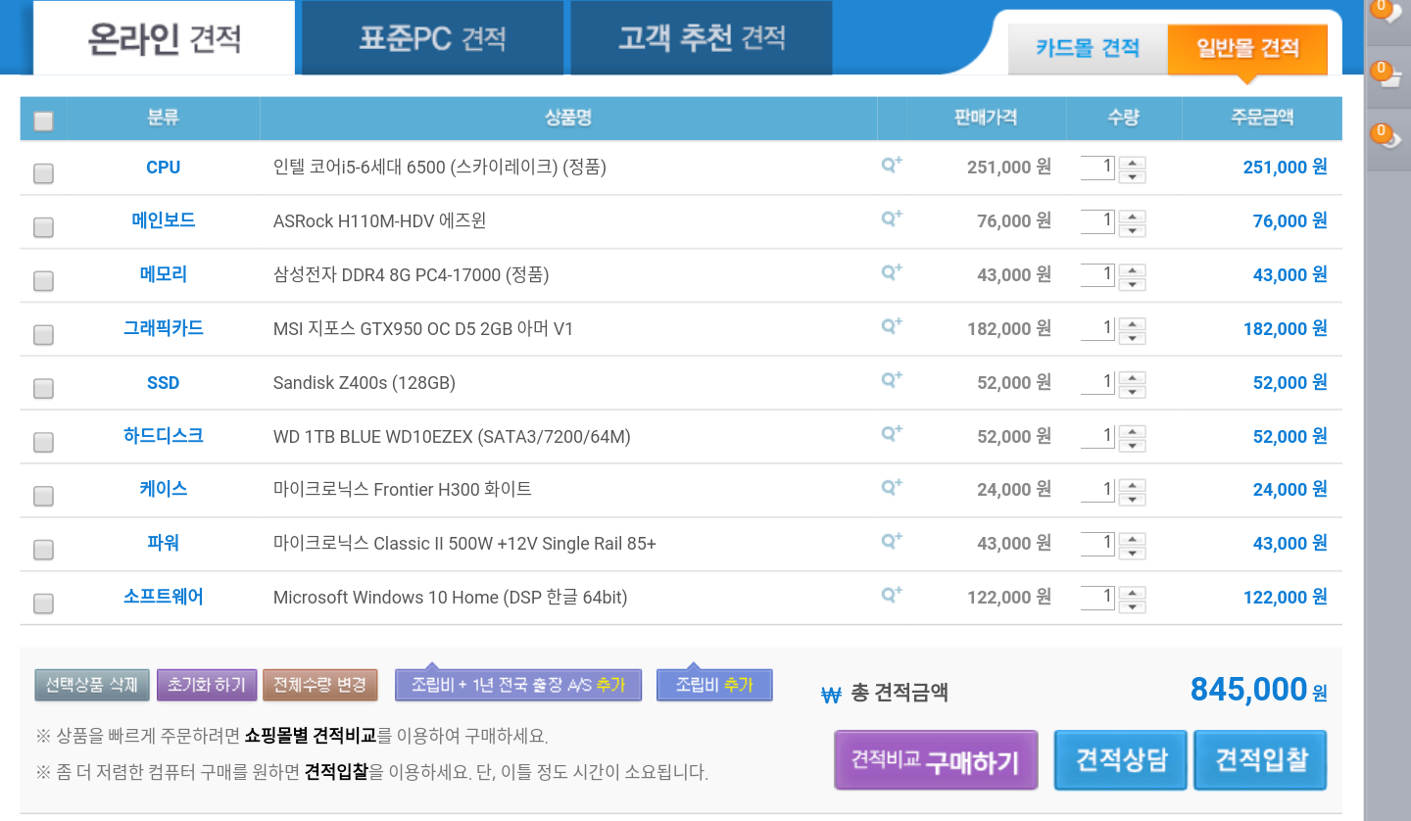Focus the quantity field in the CPU row
This screenshot has width=1411, height=821.
(x=1097, y=168)
